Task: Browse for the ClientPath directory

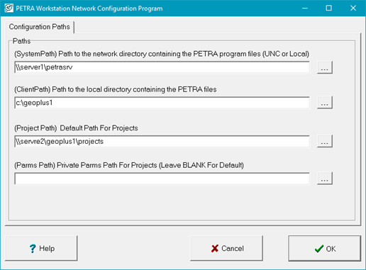Action: [325, 103]
